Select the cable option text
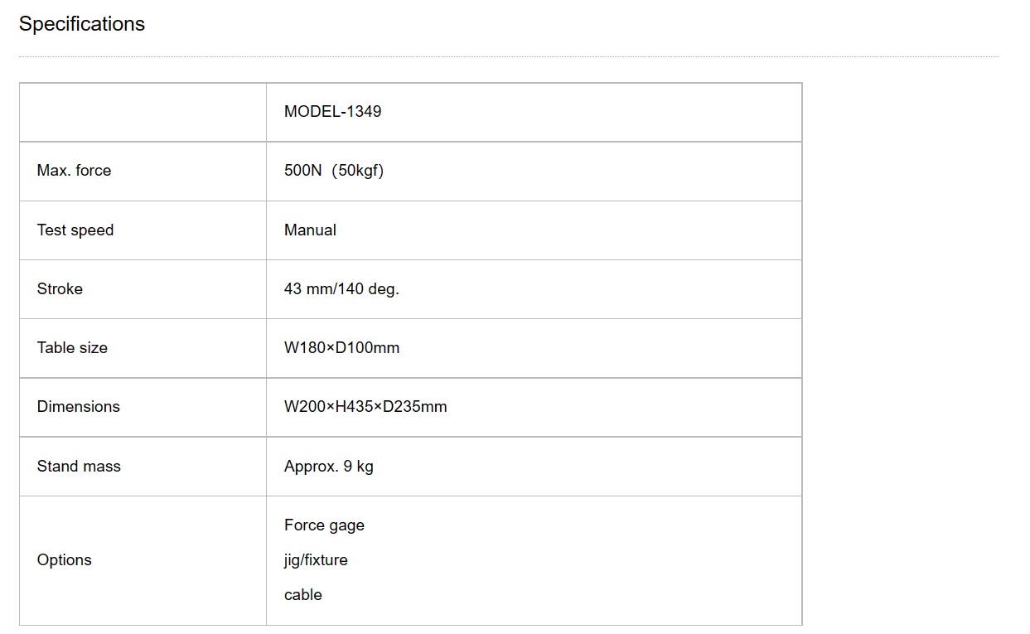 coord(303,595)
